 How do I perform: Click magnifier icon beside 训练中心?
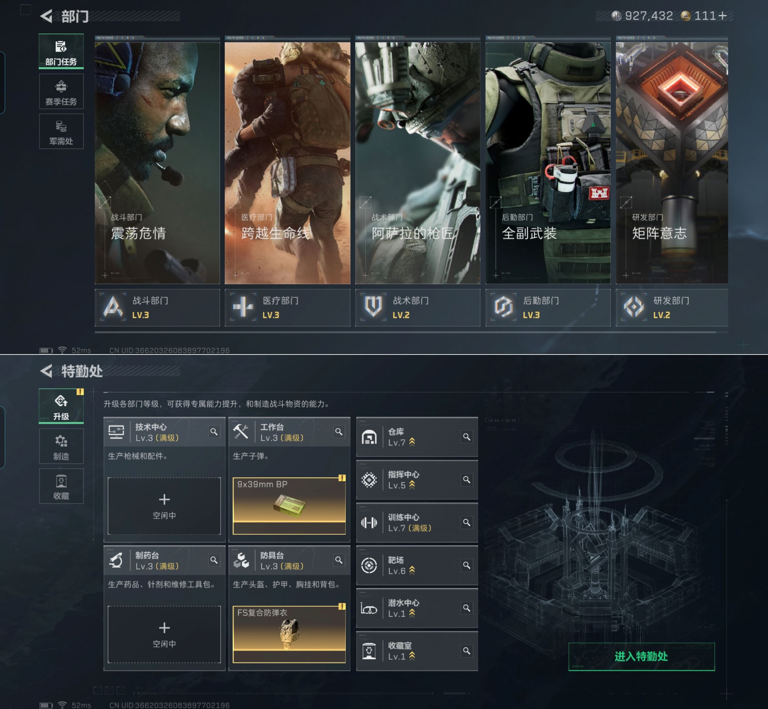(x=467, y=522)
